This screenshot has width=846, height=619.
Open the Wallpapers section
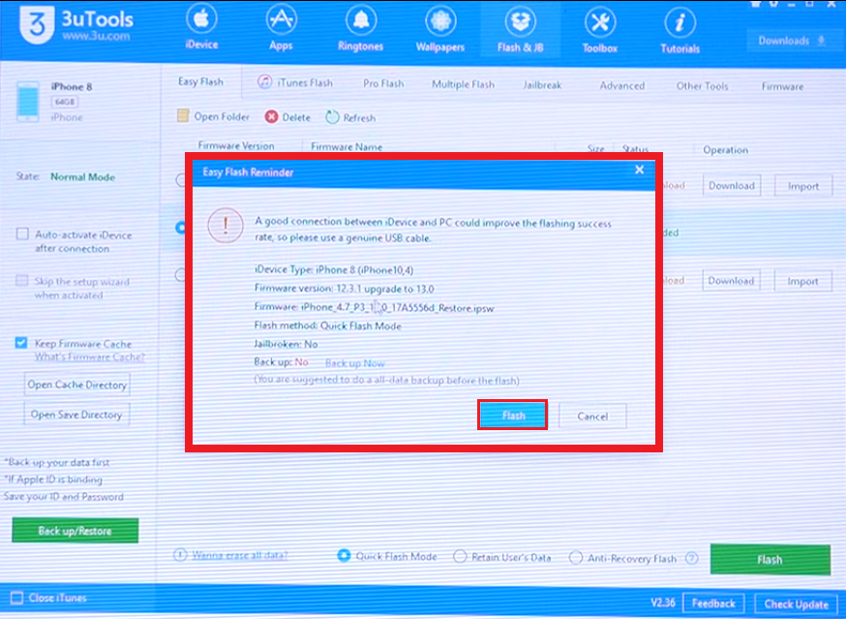[x=440, y=28]
